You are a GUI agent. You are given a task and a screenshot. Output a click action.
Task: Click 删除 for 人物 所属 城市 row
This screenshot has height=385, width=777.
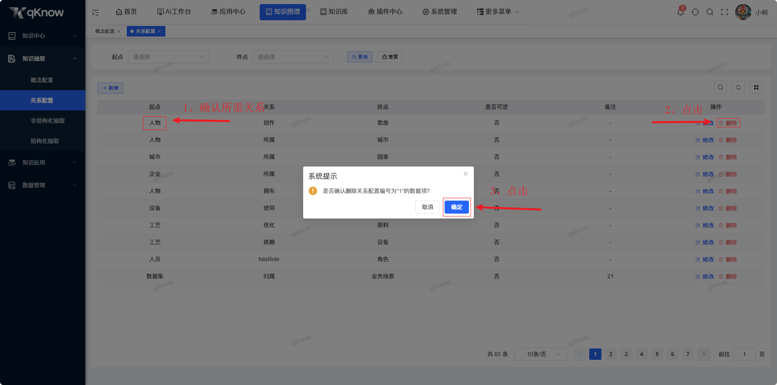point(728,140)
